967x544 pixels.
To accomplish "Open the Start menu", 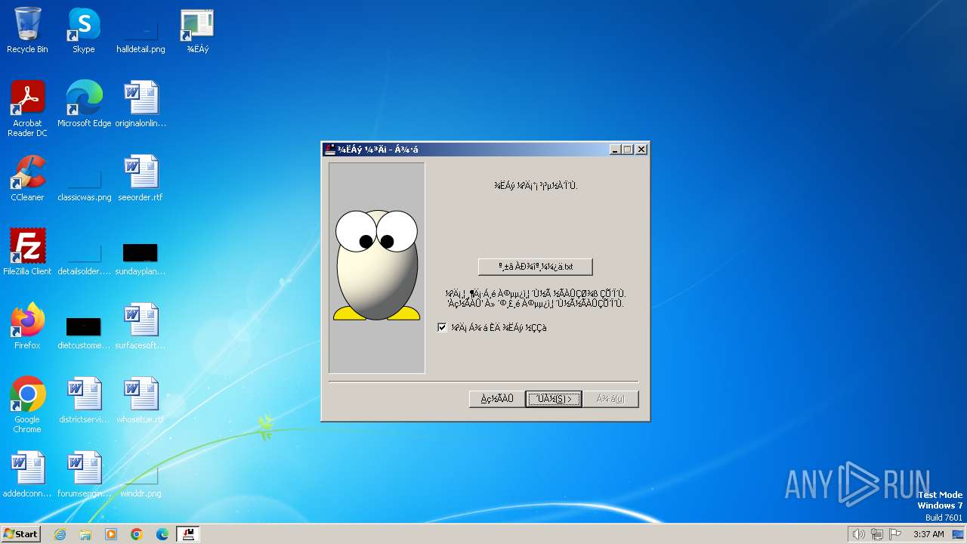I will pyautogui.click(x=20, y=534).
